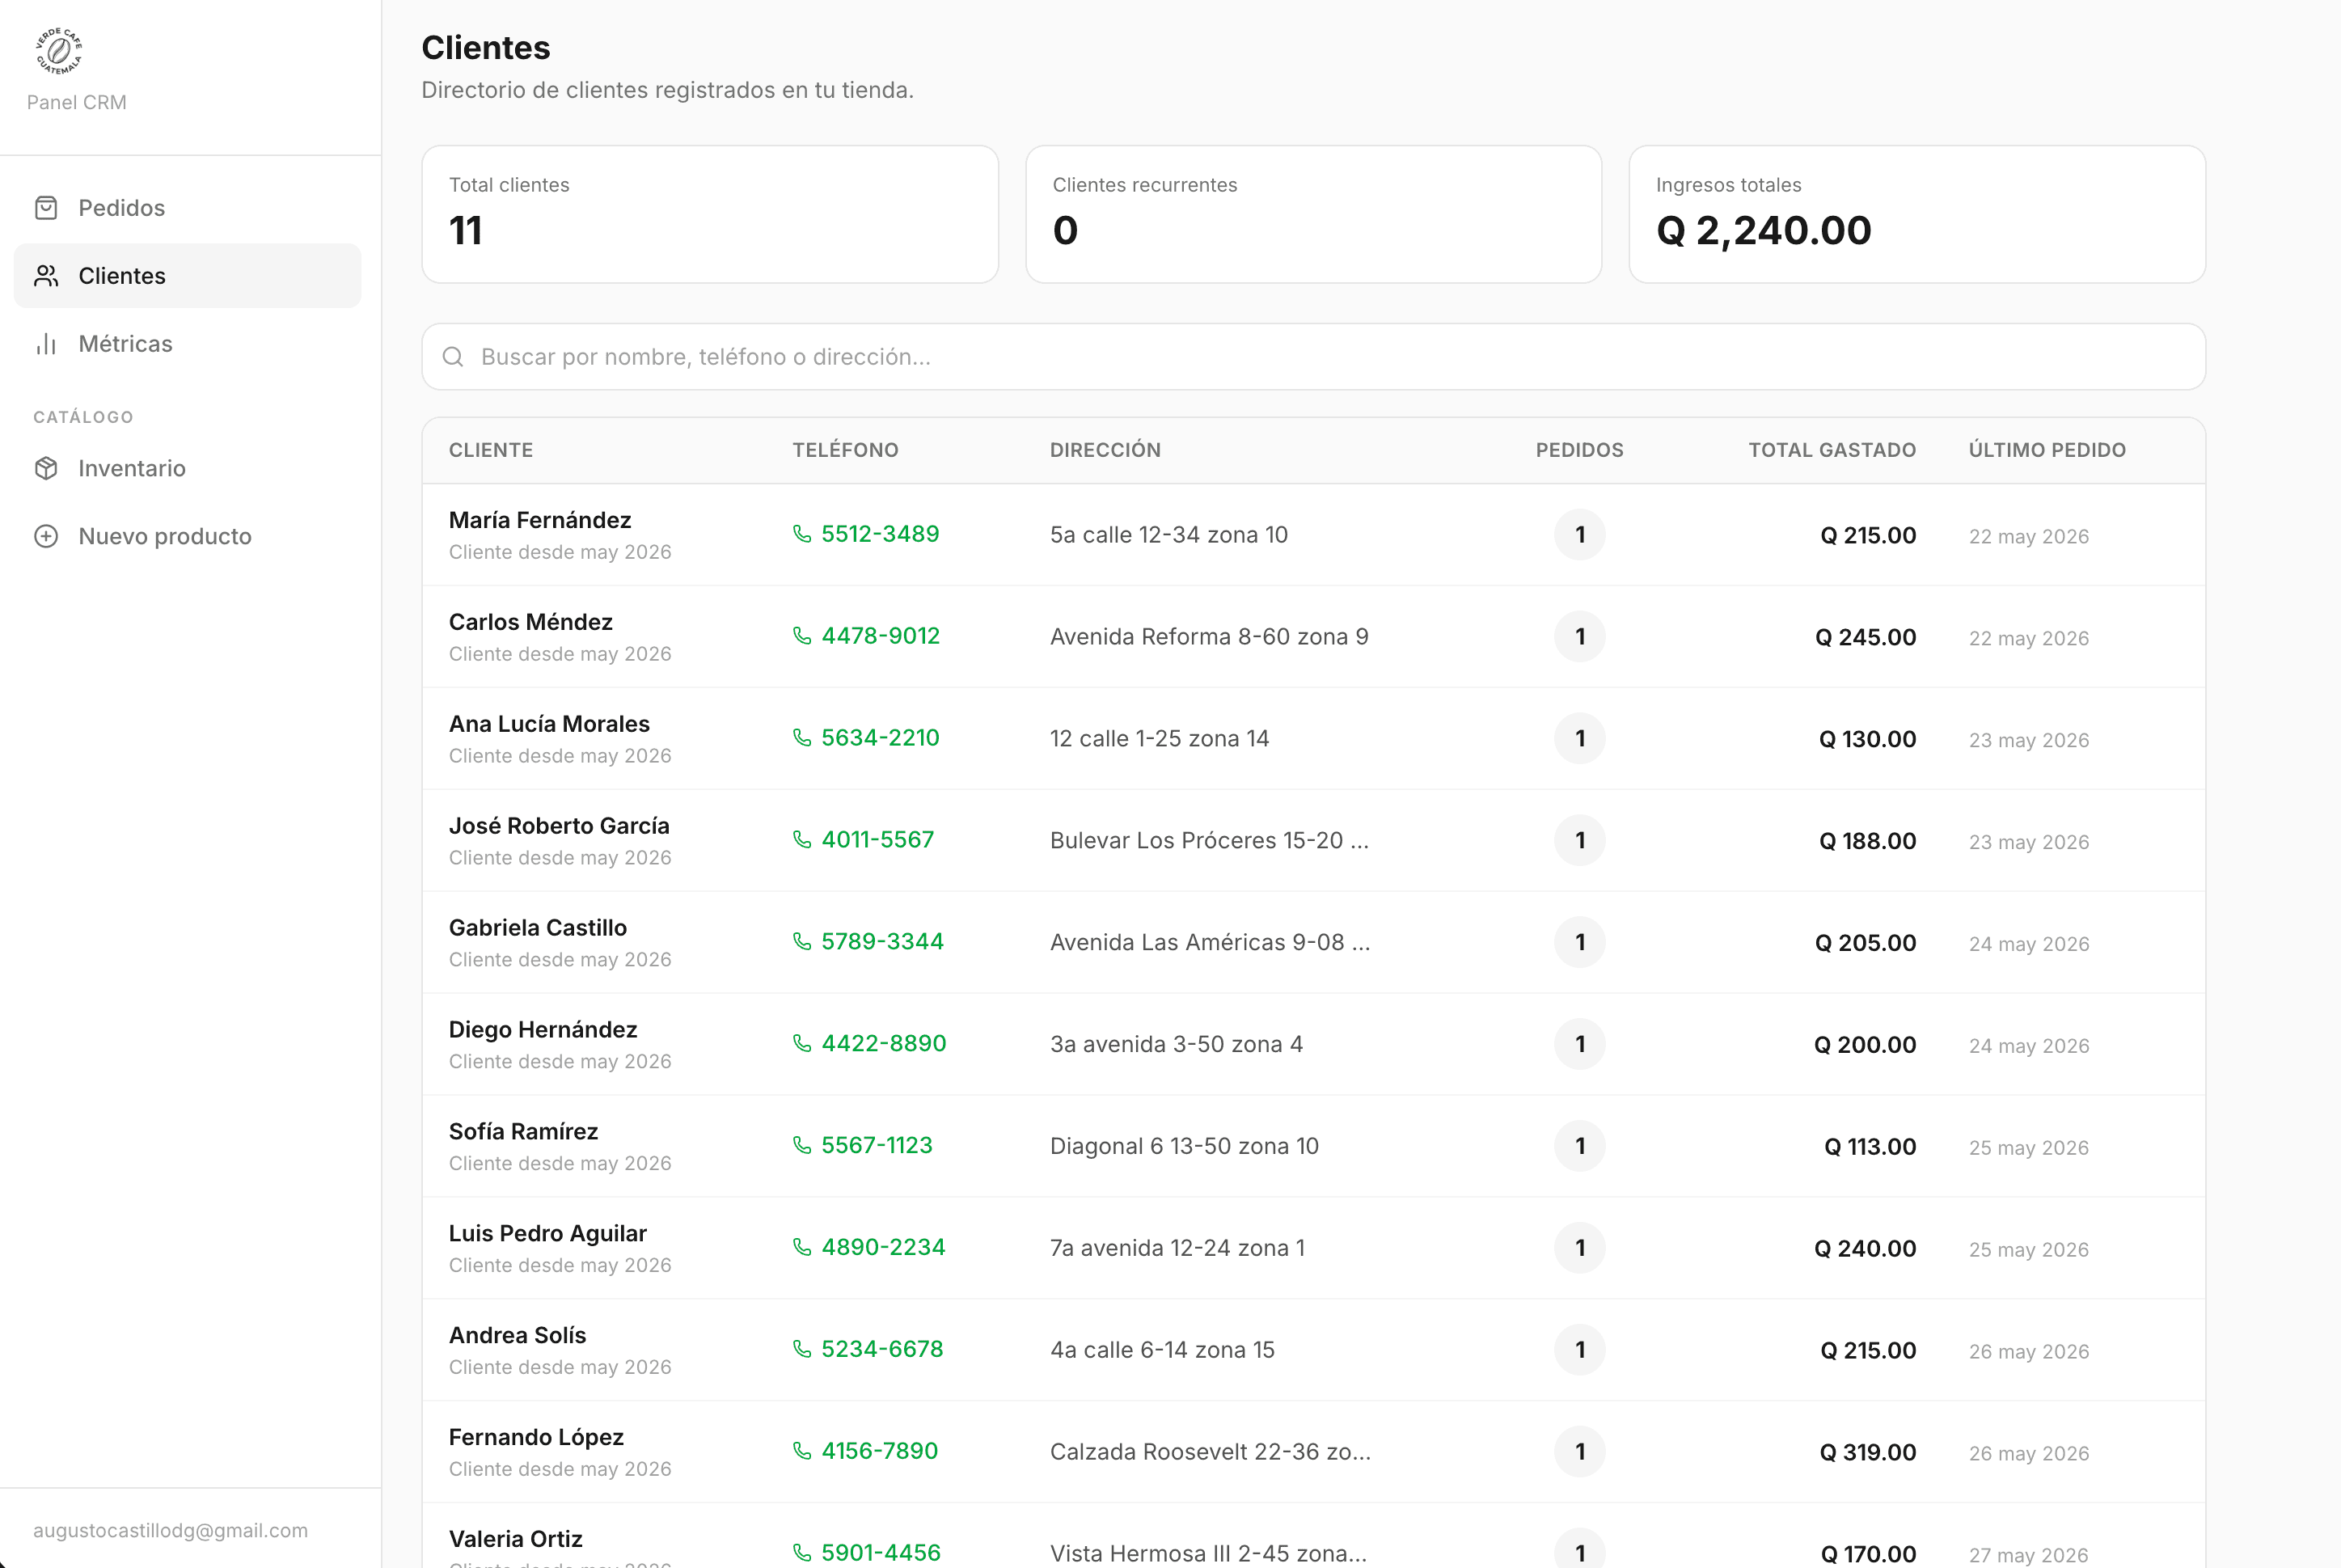The image size is (2341, 1568).
Task: Click the Clientes people icon
Action: pos(46,276)
